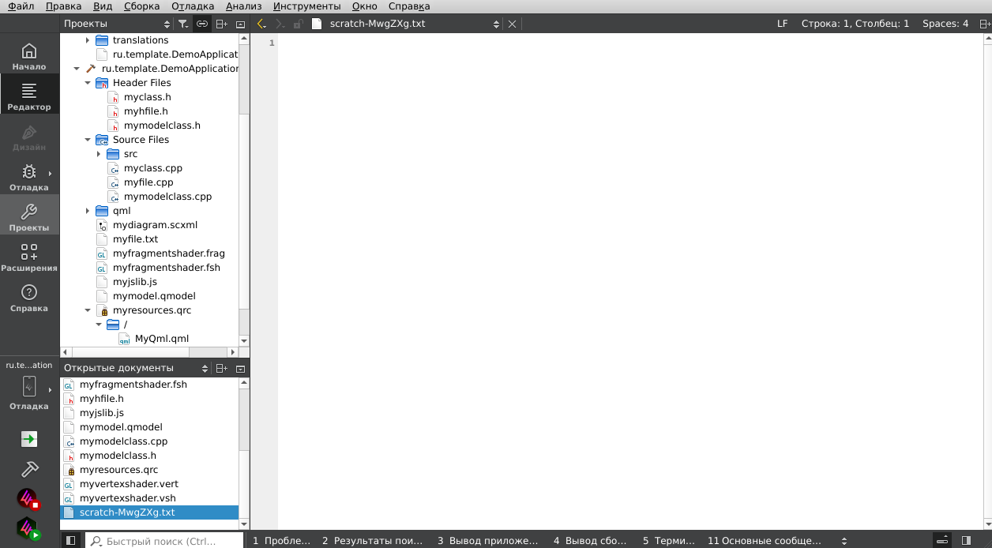Toggle the right sidebar visibility button
Screen dimensions: 992x548
point(966,541)
